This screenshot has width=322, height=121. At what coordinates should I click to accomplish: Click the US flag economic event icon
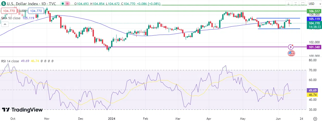point(291,53)
